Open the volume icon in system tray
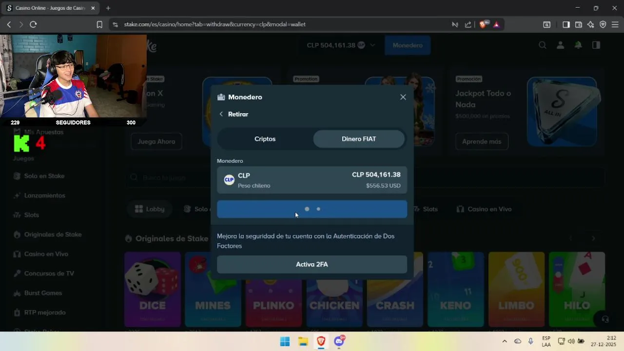This screenshot has height=351, width=624. [571, 341]
